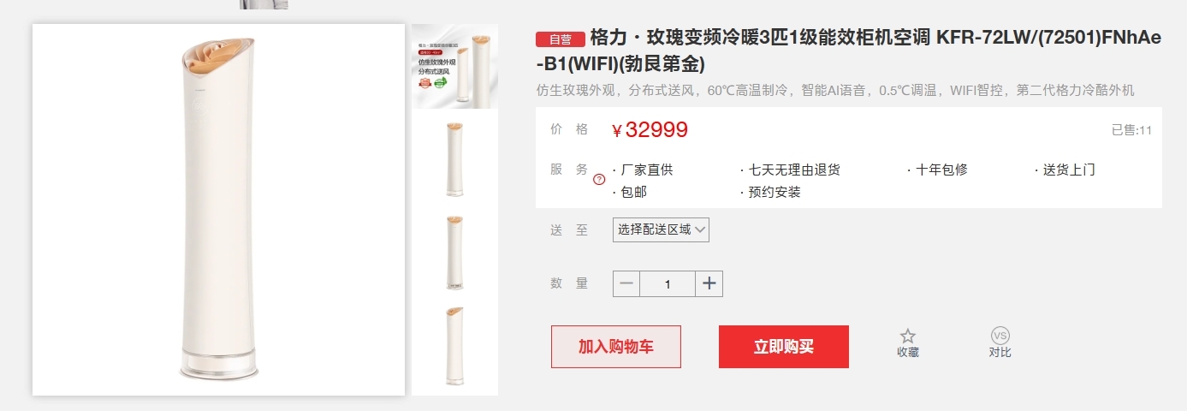Decrease quantity with the minus button

(626, 283)
